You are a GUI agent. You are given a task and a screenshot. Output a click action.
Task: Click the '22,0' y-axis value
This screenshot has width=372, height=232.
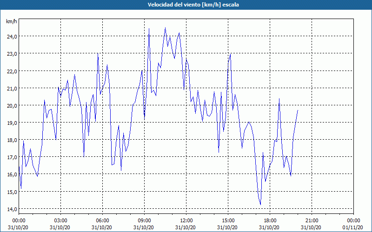click(12, 71)
